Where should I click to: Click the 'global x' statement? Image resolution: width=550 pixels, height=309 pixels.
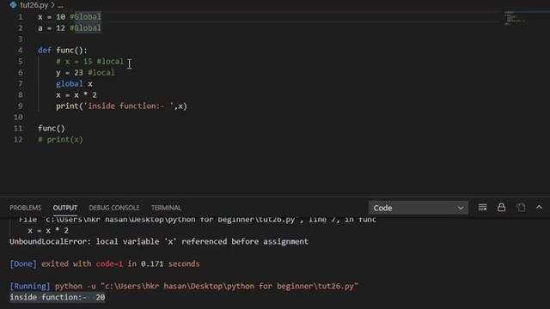tap(74, 84)
